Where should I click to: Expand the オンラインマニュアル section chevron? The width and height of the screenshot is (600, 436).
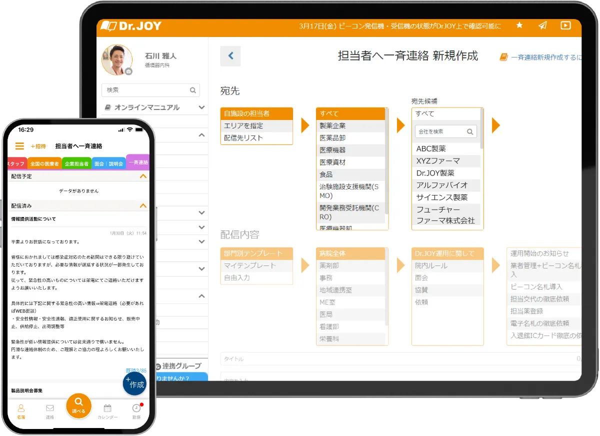click(x=201, y=107)
